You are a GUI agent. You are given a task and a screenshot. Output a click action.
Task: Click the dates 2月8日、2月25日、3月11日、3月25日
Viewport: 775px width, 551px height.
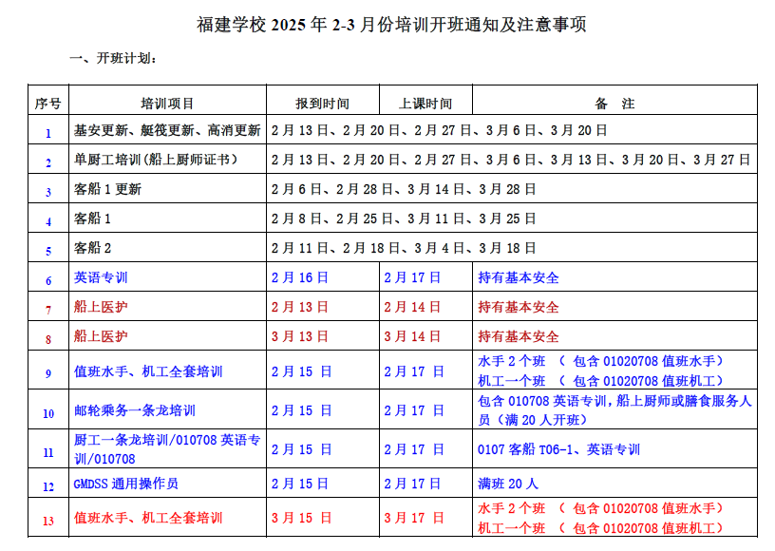click(404, 218)
